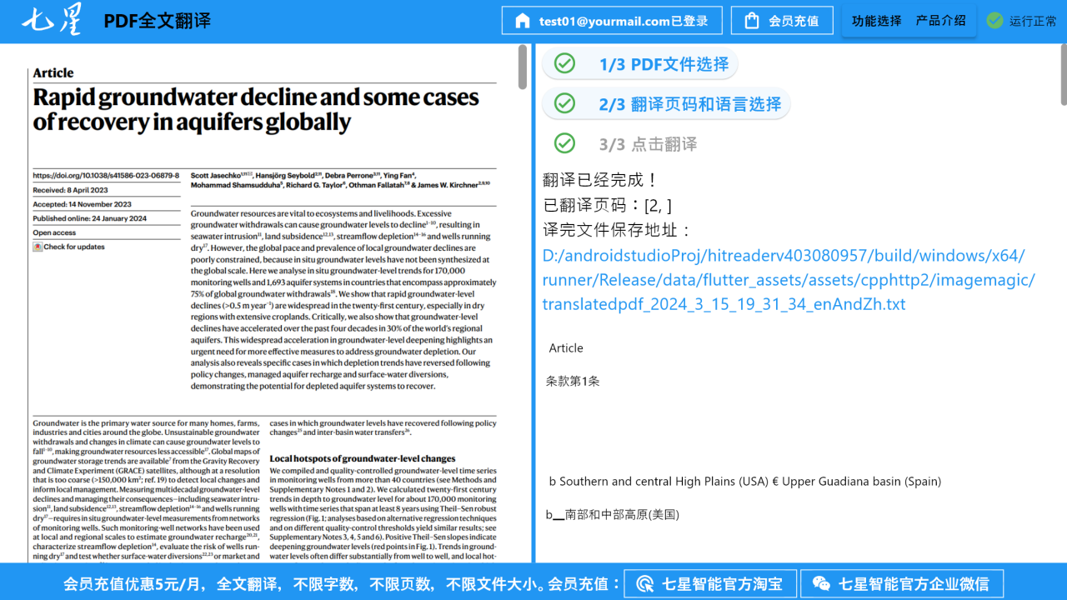Expand step 1/3 PDF文件选择
This screenshot has height=600, width=1067.
point(664,64)
